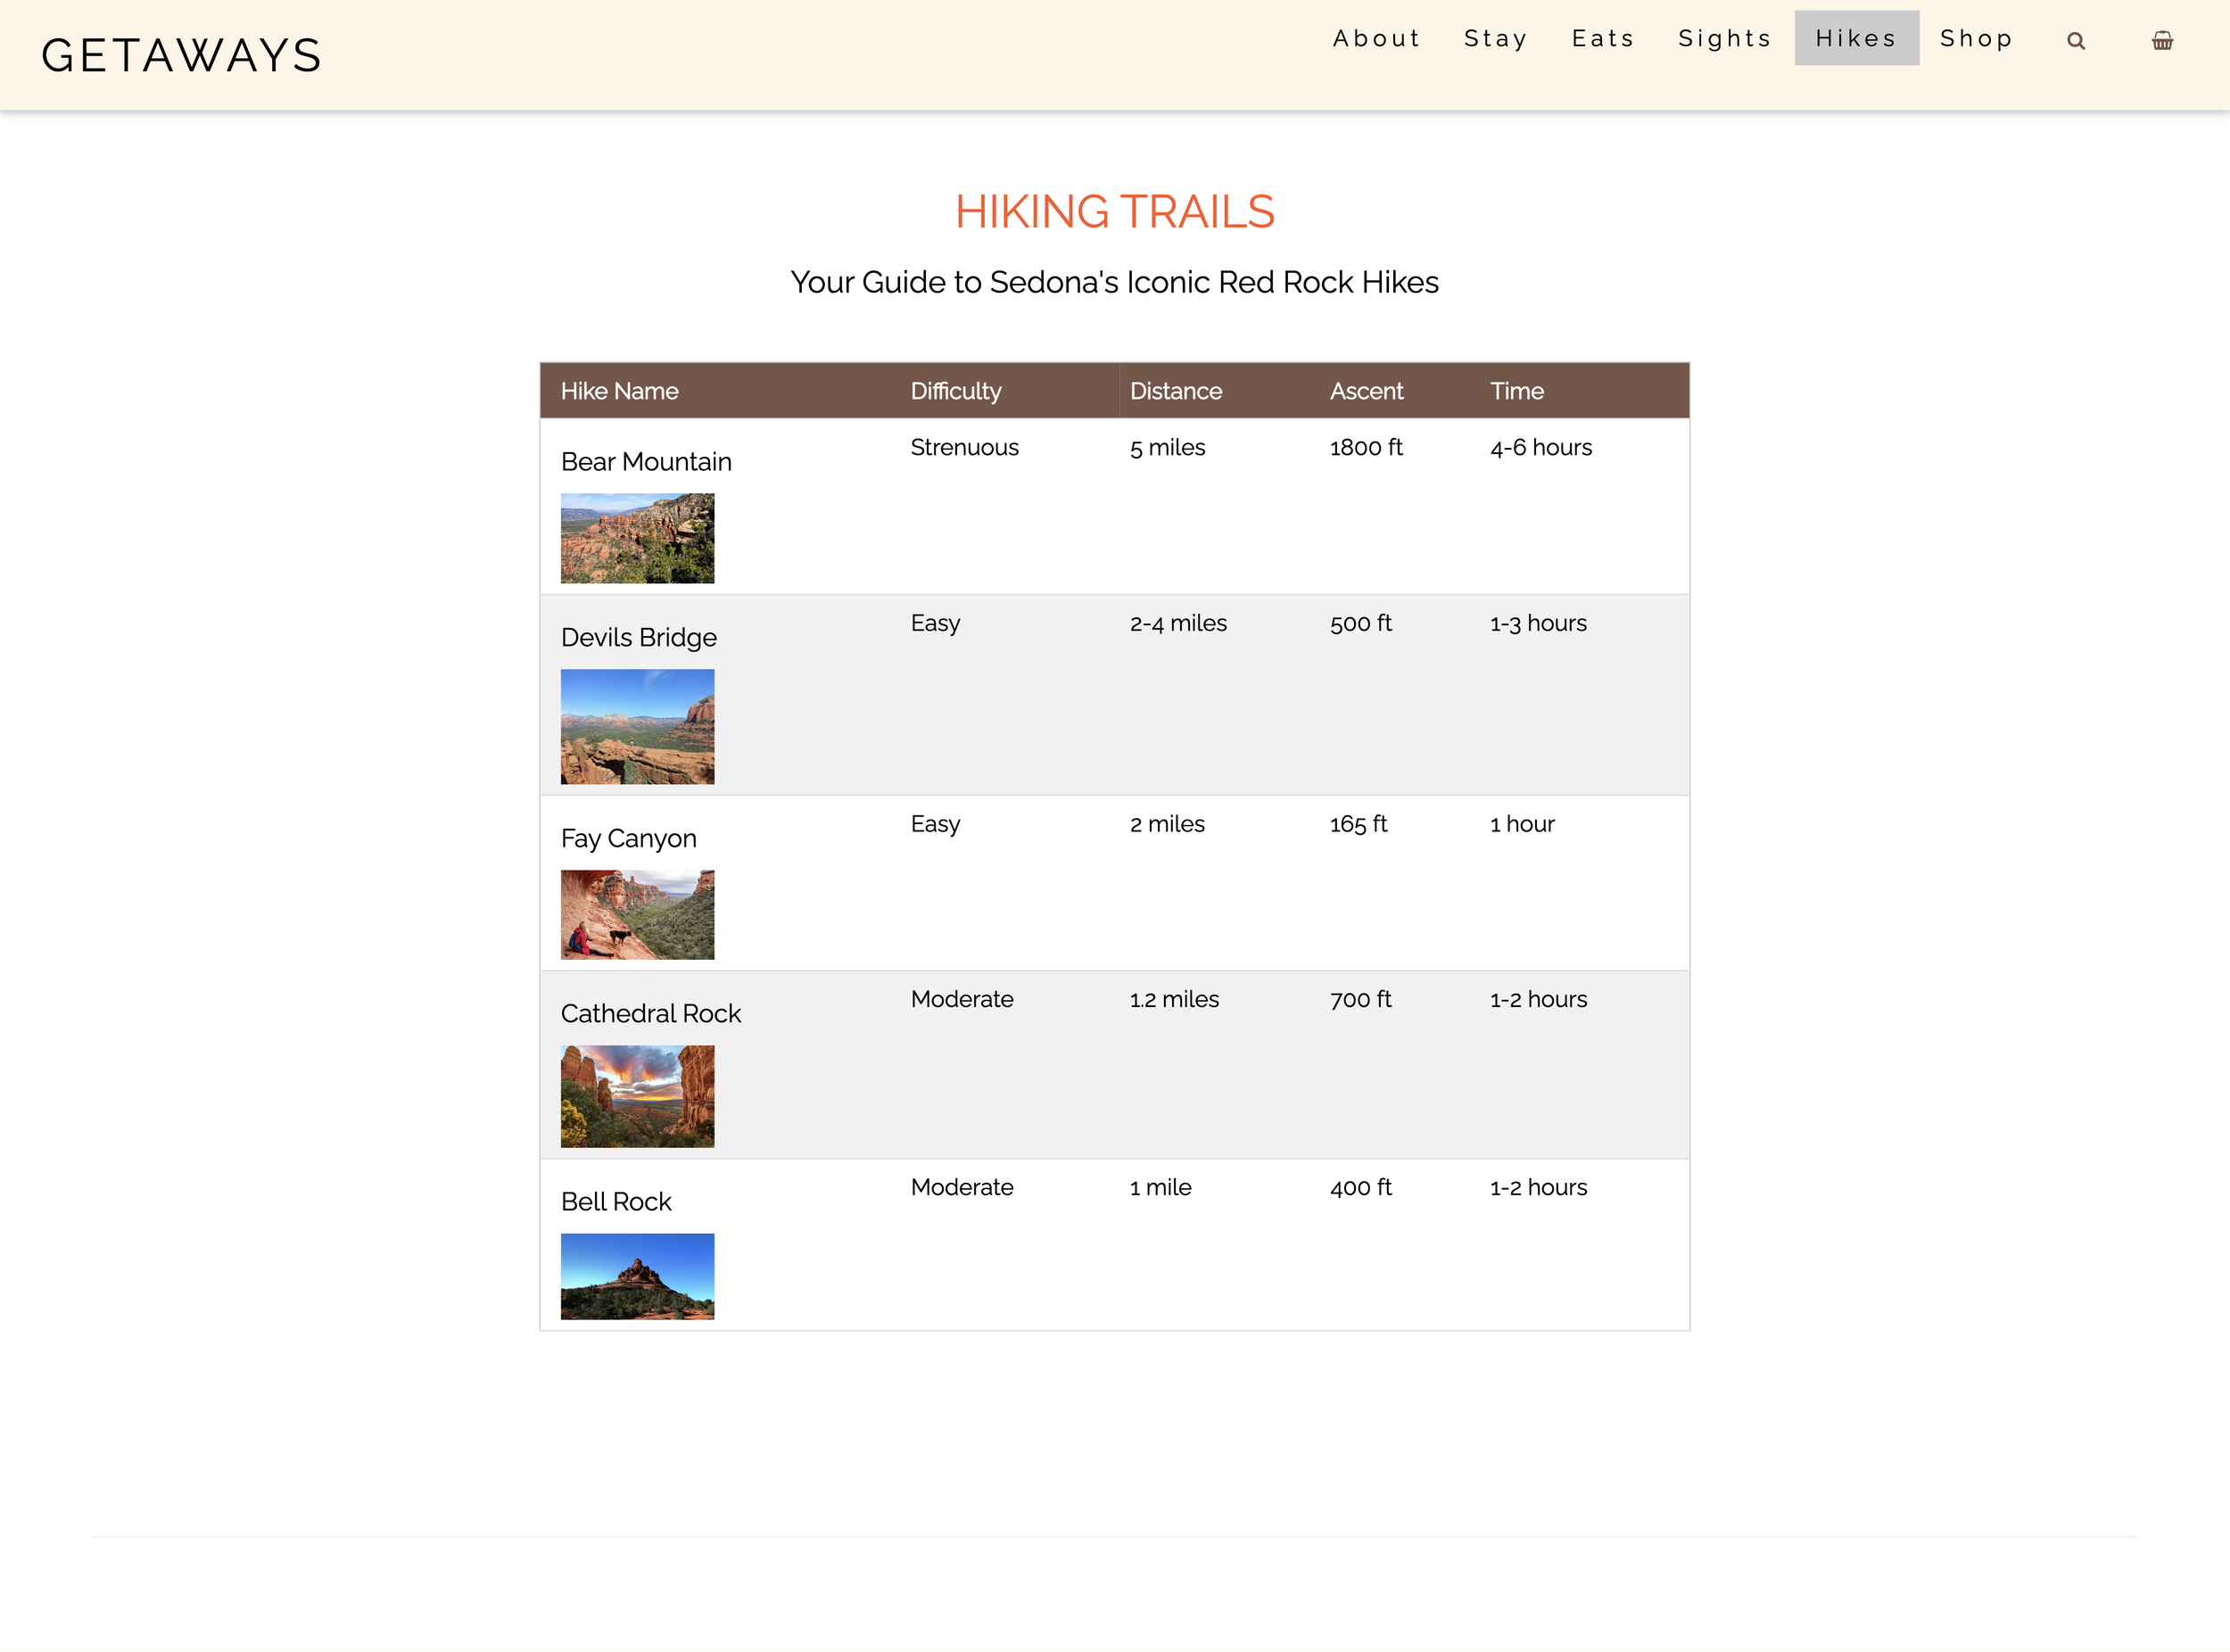The width and height of the screenshot is (2230, 1652).
Task: Open the Stay section
Action: point(1497,38)
